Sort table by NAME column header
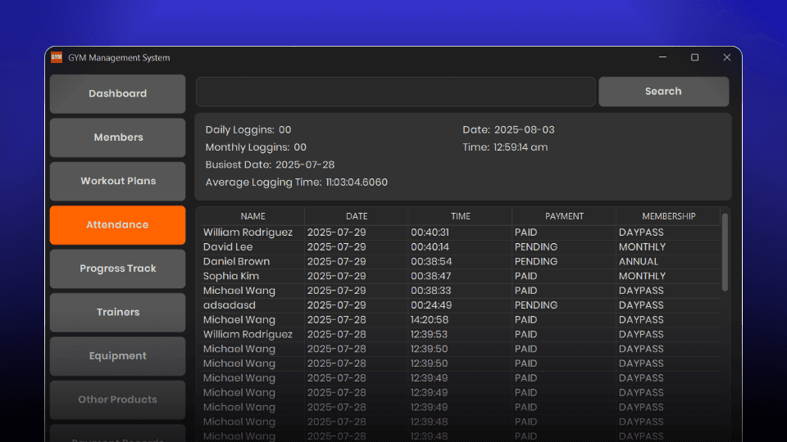The height and width of the screenshot is (442, 787). (x=252, y=216)
